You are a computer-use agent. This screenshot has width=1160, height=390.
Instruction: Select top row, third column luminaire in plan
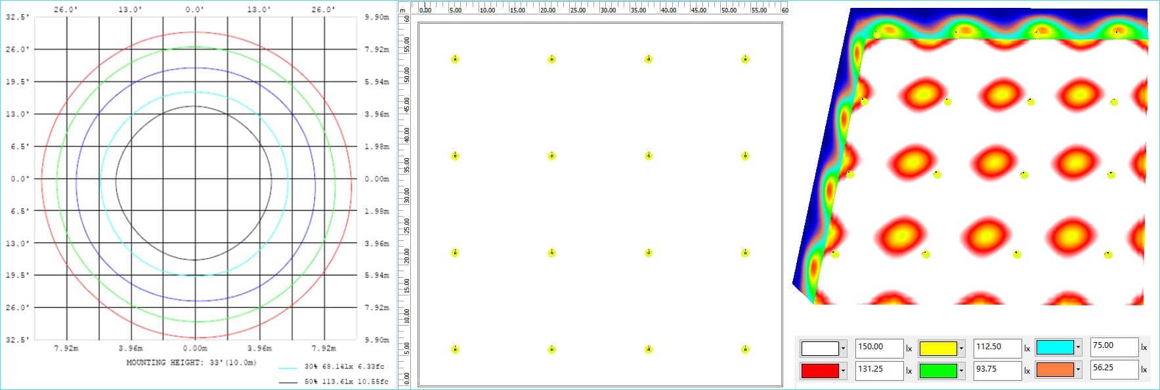click(649, 59)
